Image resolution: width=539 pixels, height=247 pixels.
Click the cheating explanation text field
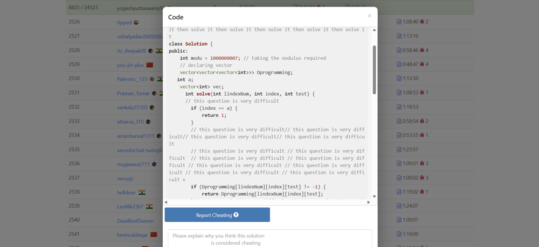point(269,238)
